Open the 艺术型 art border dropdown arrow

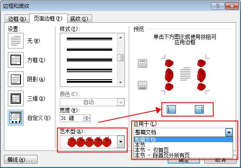120,142
